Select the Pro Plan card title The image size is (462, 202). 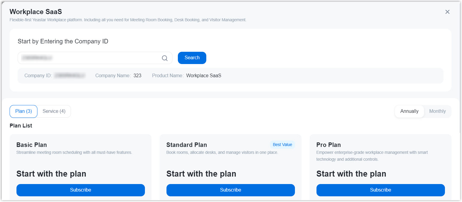click(328, 145)
